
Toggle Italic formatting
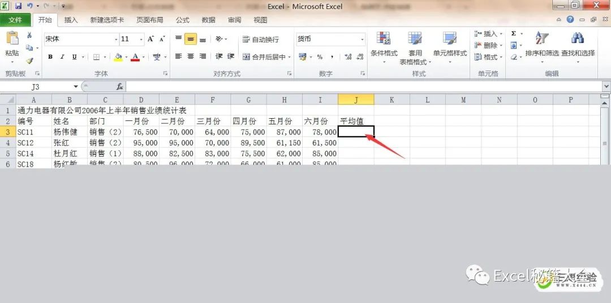[x=62, y=57]
